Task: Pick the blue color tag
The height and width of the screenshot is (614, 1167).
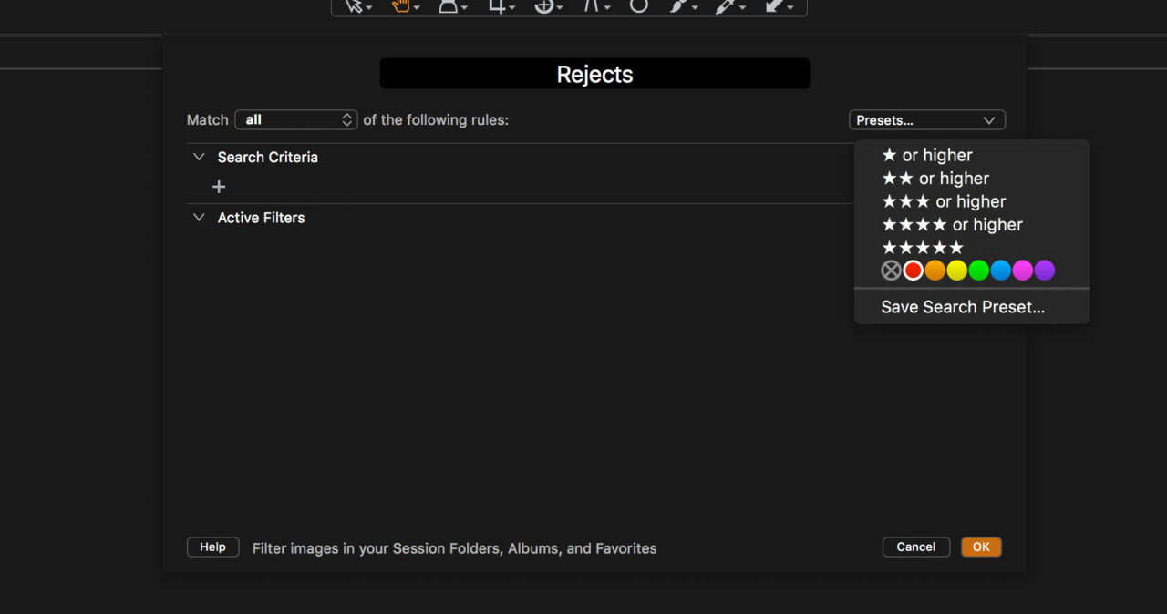Action: 1000,271
